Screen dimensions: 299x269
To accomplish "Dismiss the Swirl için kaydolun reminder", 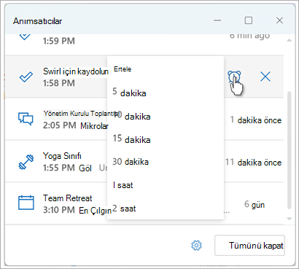I will click(265, 77).
